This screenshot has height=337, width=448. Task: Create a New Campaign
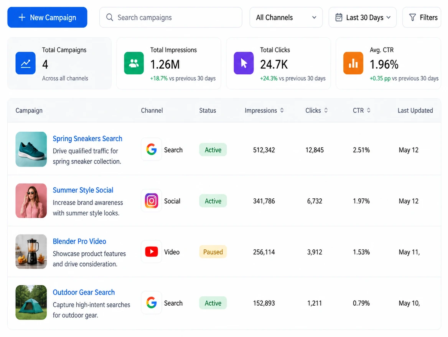tap(47, 17)
